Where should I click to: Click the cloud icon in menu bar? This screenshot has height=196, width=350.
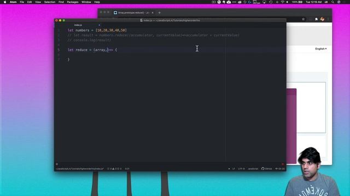pyautogui.click(x=229, y=2)
